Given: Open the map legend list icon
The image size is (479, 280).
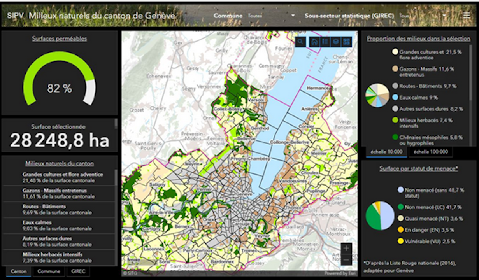Looking at the screenshot, I should tap(325, 42).
